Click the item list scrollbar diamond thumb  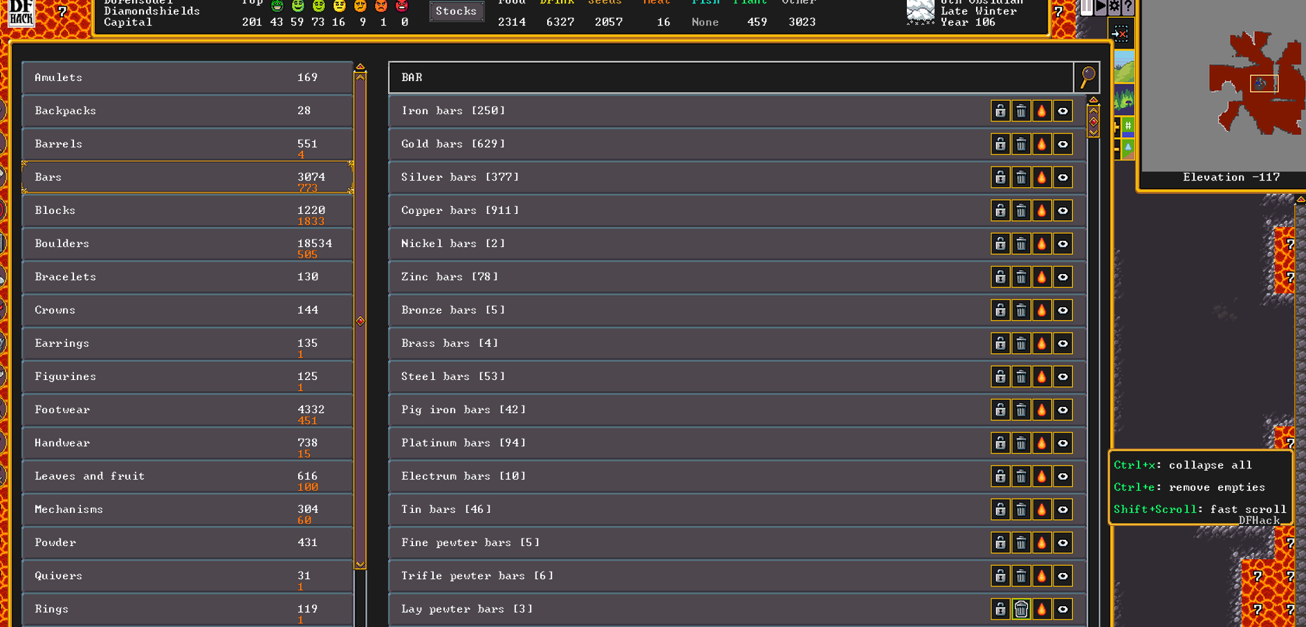1094,122
